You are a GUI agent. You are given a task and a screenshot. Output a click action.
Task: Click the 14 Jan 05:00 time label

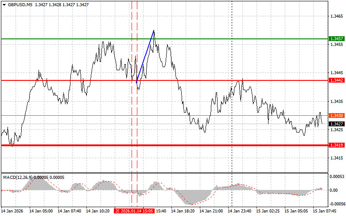41,211
